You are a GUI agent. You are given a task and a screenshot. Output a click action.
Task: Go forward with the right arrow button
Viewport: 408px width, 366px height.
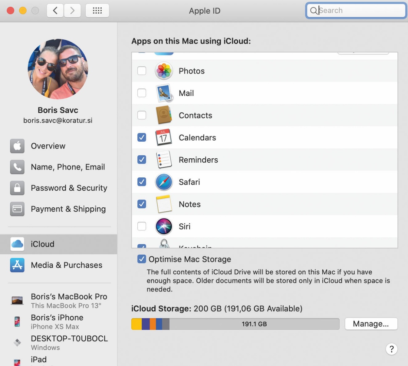(x=72, y=11)
